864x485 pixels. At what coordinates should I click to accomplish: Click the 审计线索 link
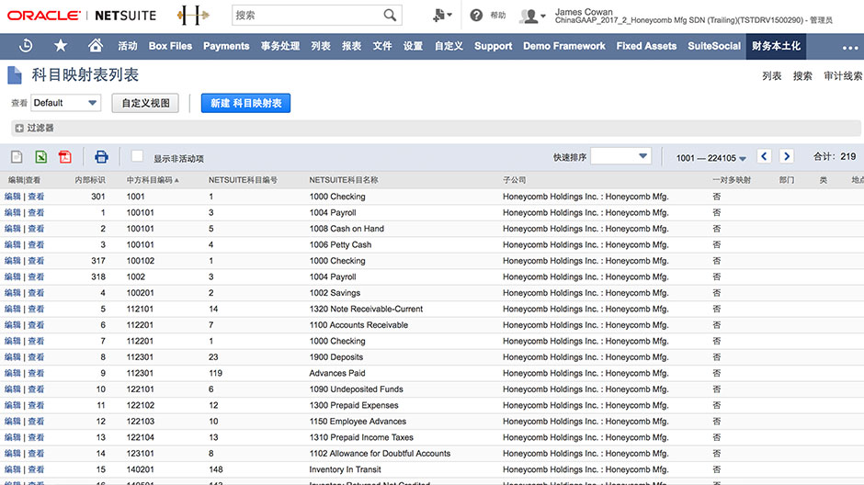pyautogui.click(x=843, y=76)
